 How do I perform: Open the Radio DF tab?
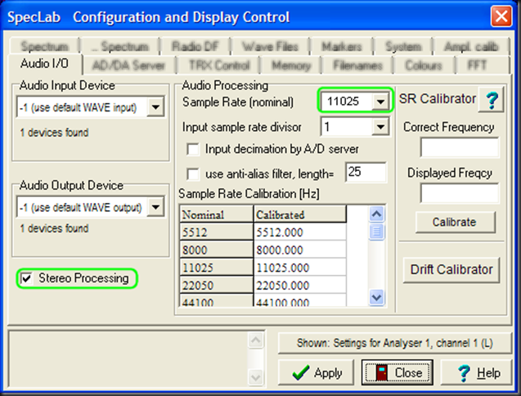click(x=195, y=47)
